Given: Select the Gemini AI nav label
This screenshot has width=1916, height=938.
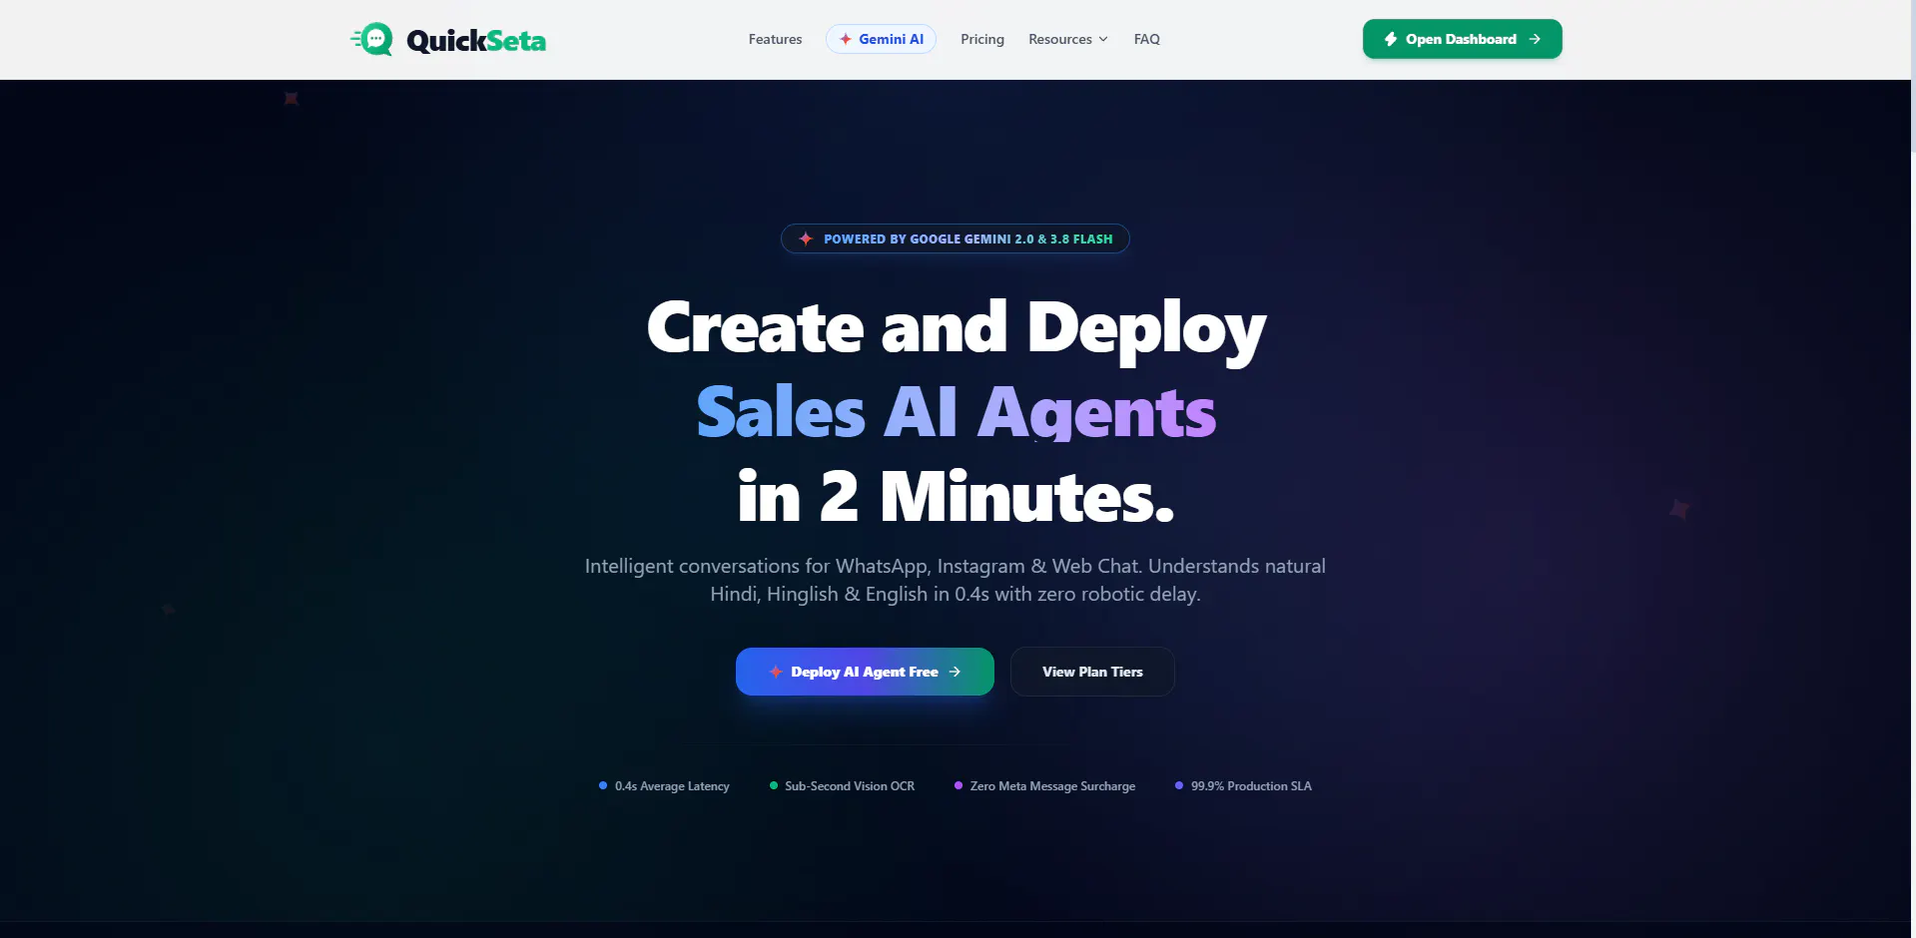Looking at the screenshot, I should click(892, 39).
